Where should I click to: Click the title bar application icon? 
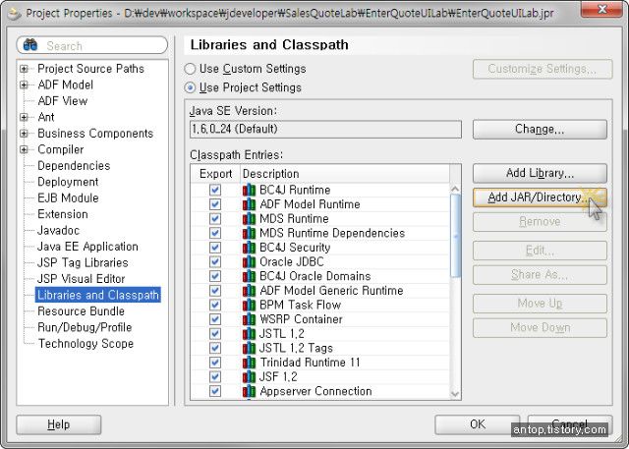(x=15, y=13)
